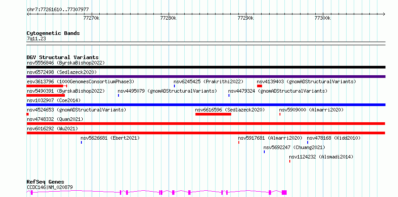
Task: Select the red nsv4748332 variant bar
Action: coord(206,124)
